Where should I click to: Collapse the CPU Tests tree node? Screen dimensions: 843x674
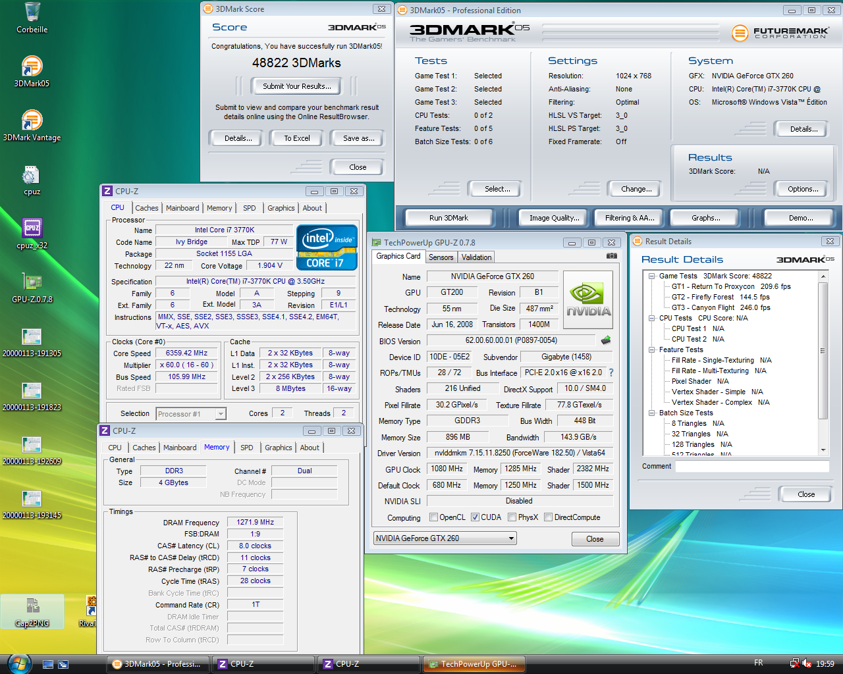652,318
